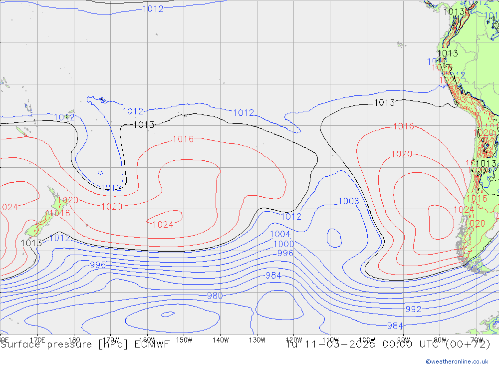The height and width of the screenshot is (366, 499).
Task: Click the 70W longitude axis label
Action: pos(477,340)
